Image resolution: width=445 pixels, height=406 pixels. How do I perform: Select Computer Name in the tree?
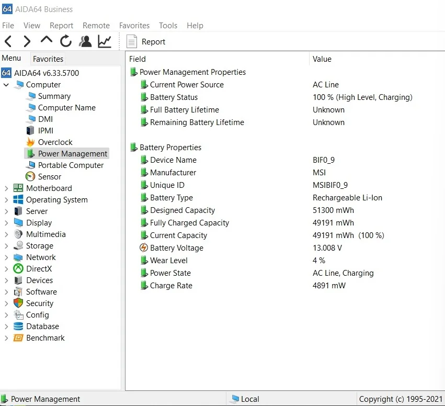(x=67, y=108)
